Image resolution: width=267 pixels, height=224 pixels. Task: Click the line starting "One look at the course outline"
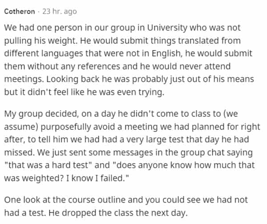pyautogui.click(x=128, y=200)
